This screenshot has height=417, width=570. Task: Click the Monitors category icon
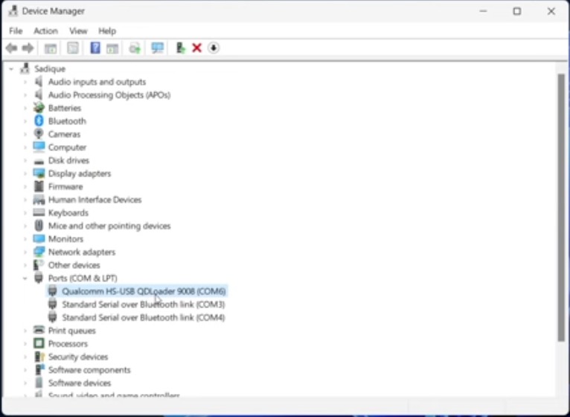click(x=39, y=239)
